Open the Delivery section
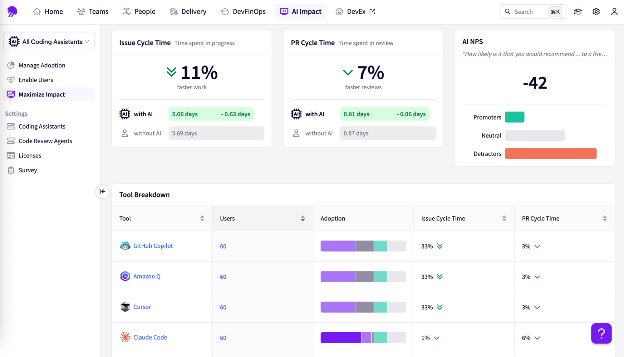This screenshot has height=357, width=624. pyautogui.click(x=188, y=12)
